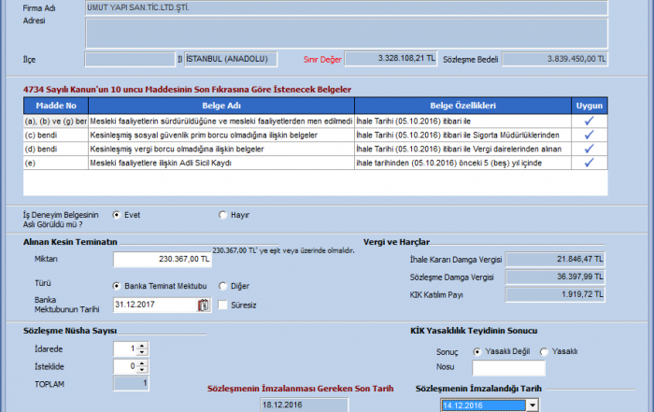
Task: Click the Madde No column header
Action: pyautogui.click(x=54, y=107)
